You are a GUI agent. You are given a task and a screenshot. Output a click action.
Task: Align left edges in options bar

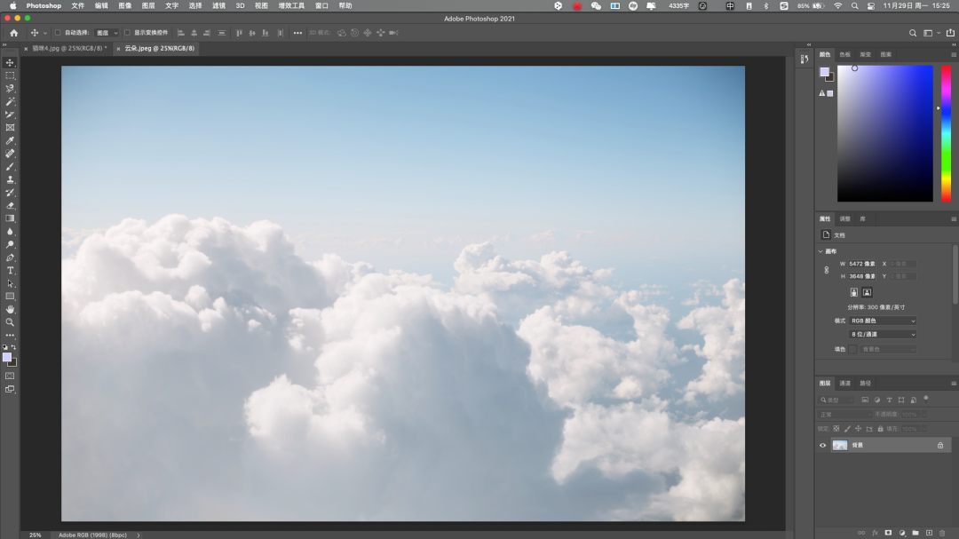coord(180,33)
